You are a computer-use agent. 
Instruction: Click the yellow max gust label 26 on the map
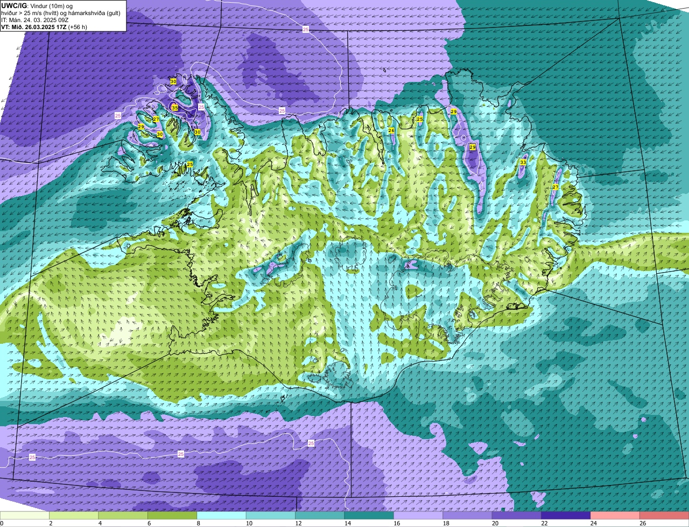391,131
